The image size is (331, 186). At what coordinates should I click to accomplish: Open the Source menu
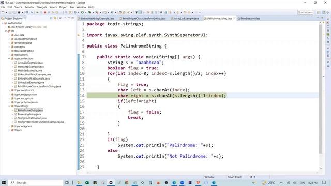click(18, 7)
